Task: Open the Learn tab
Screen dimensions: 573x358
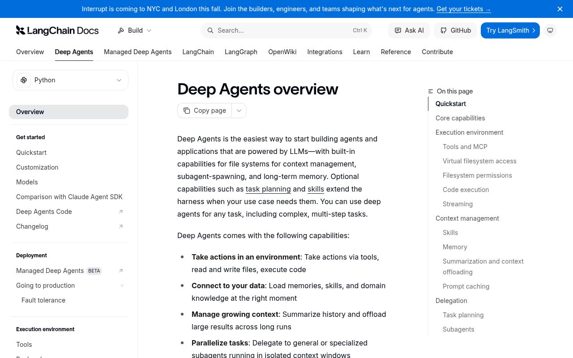Action: [361, 52]
